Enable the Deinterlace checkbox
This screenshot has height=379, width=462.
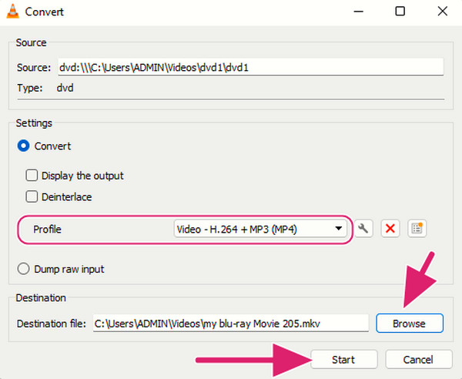(x=32, y=196)
